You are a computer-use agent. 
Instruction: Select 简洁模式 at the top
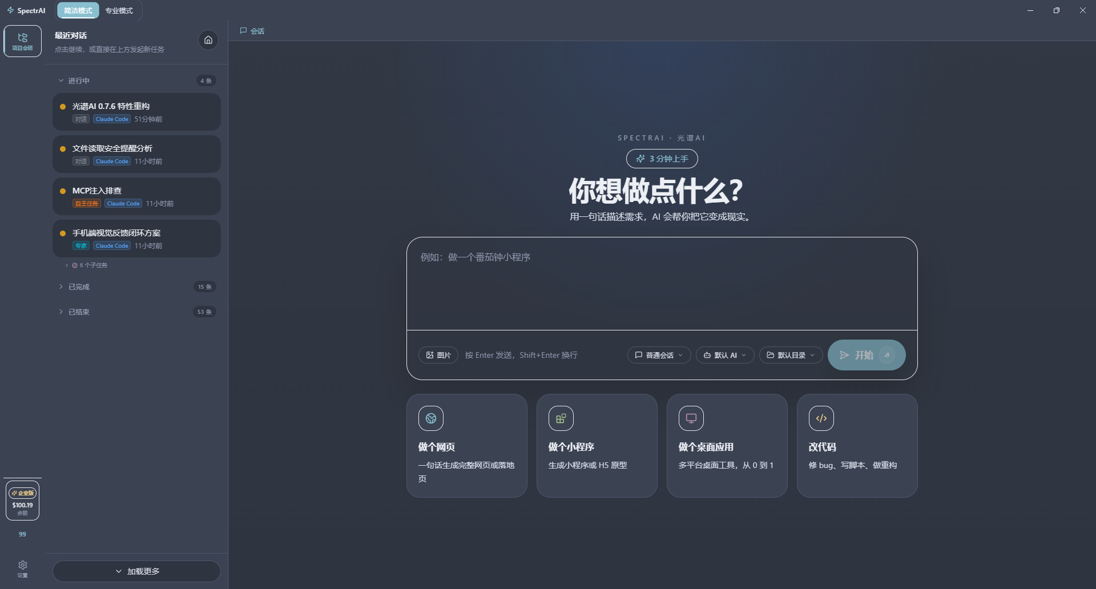click(x=78, y=10)
